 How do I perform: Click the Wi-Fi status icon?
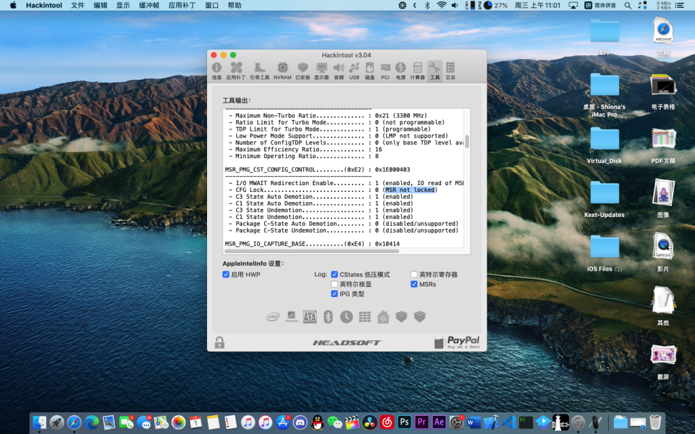click(441, 5)
